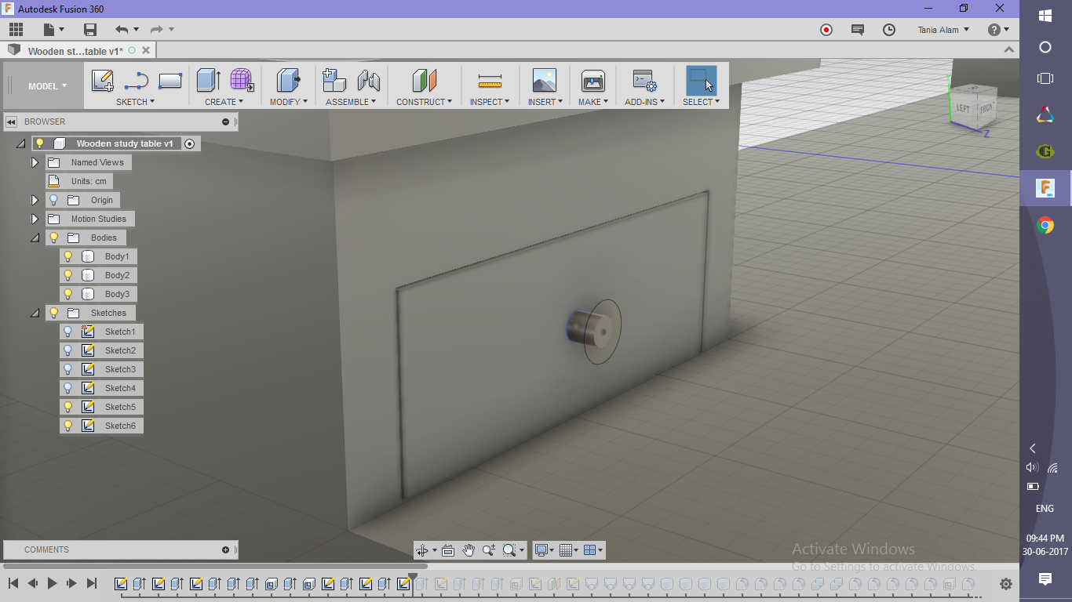Jump to timeline beginning
This screenshot has width=1072, height=602.
click(13, 583)
